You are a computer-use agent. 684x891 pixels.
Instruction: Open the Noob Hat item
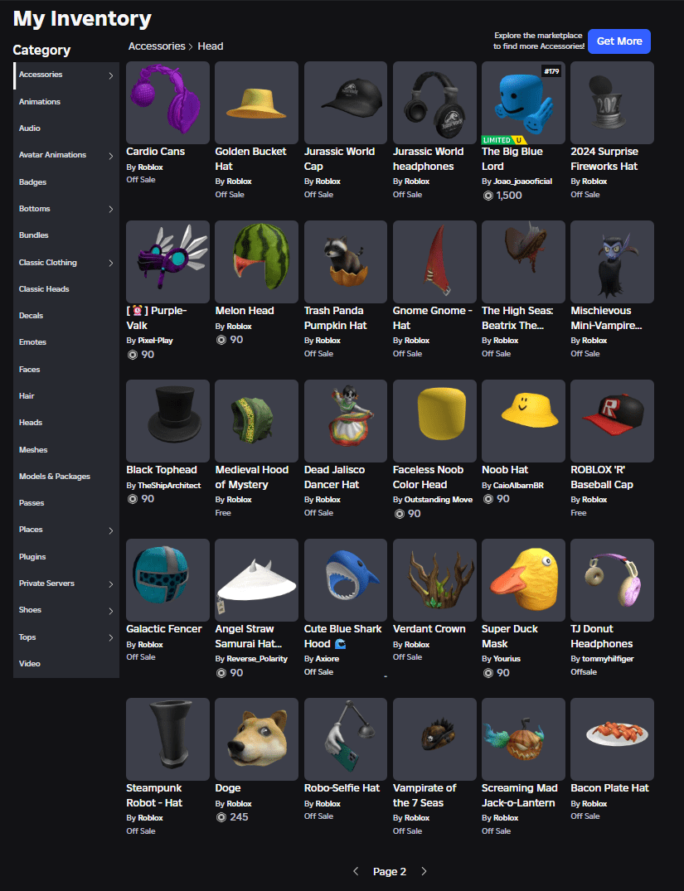tap(522, 420)
